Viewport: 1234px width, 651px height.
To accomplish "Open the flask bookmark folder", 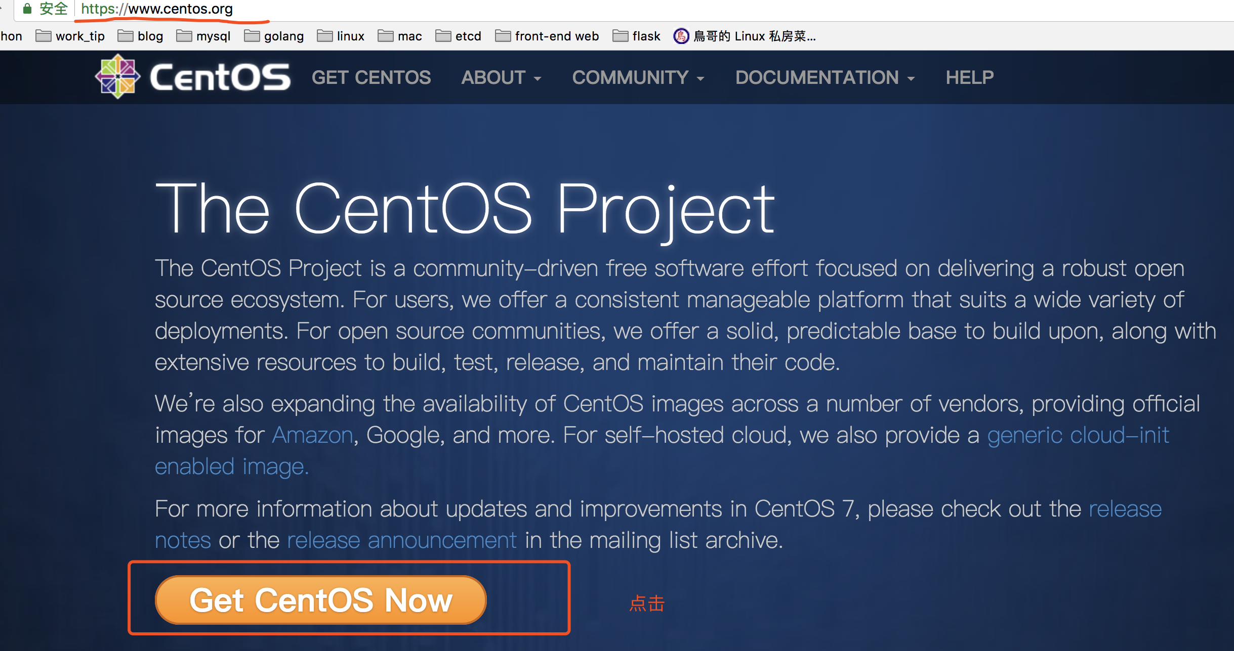I will 637,36.
